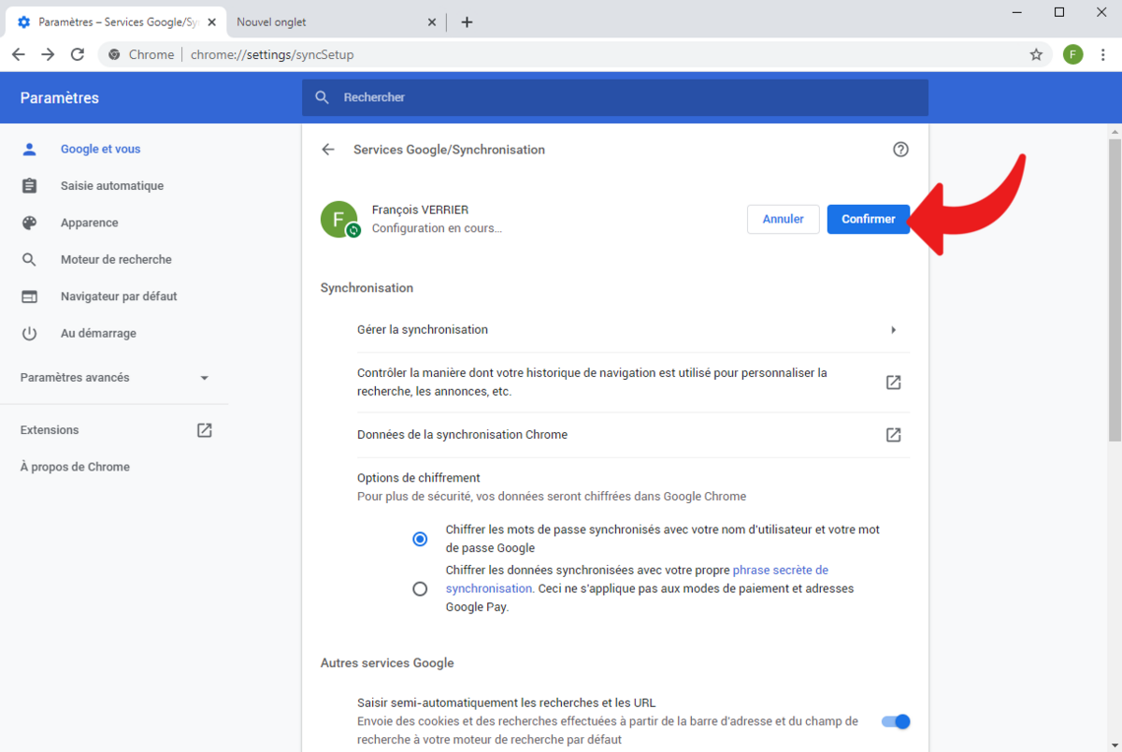The height and width of the screenshot is (752, 1122).
Task: Click the magnifier icon in the search bar
Action: coord(323,97)
